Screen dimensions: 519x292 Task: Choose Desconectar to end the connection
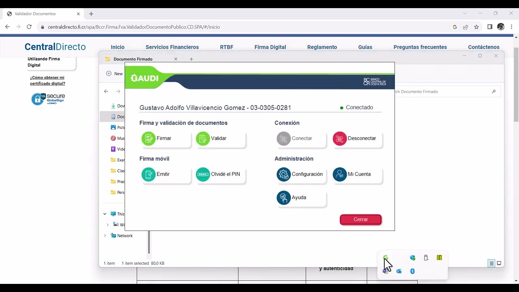[357, 139]
